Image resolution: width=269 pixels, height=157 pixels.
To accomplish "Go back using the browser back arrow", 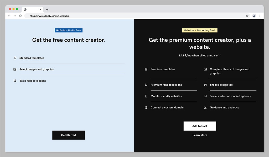I will click(x=9, y=16).
